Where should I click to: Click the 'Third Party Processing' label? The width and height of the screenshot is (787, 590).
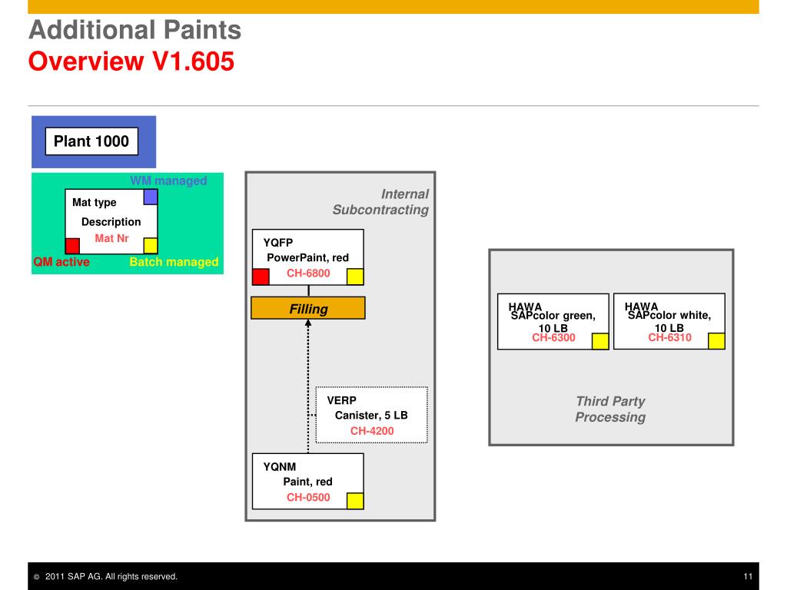pos(610,409)
